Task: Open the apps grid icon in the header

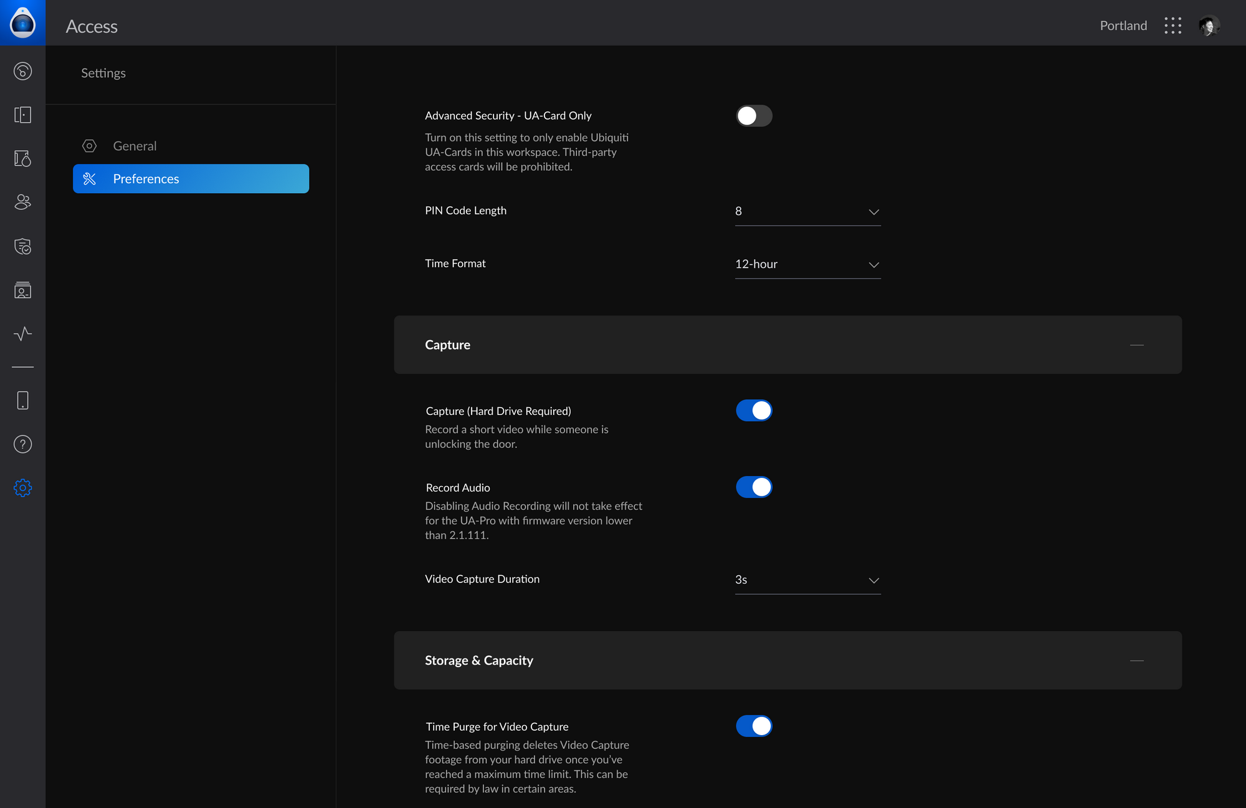Action: 1172,26
